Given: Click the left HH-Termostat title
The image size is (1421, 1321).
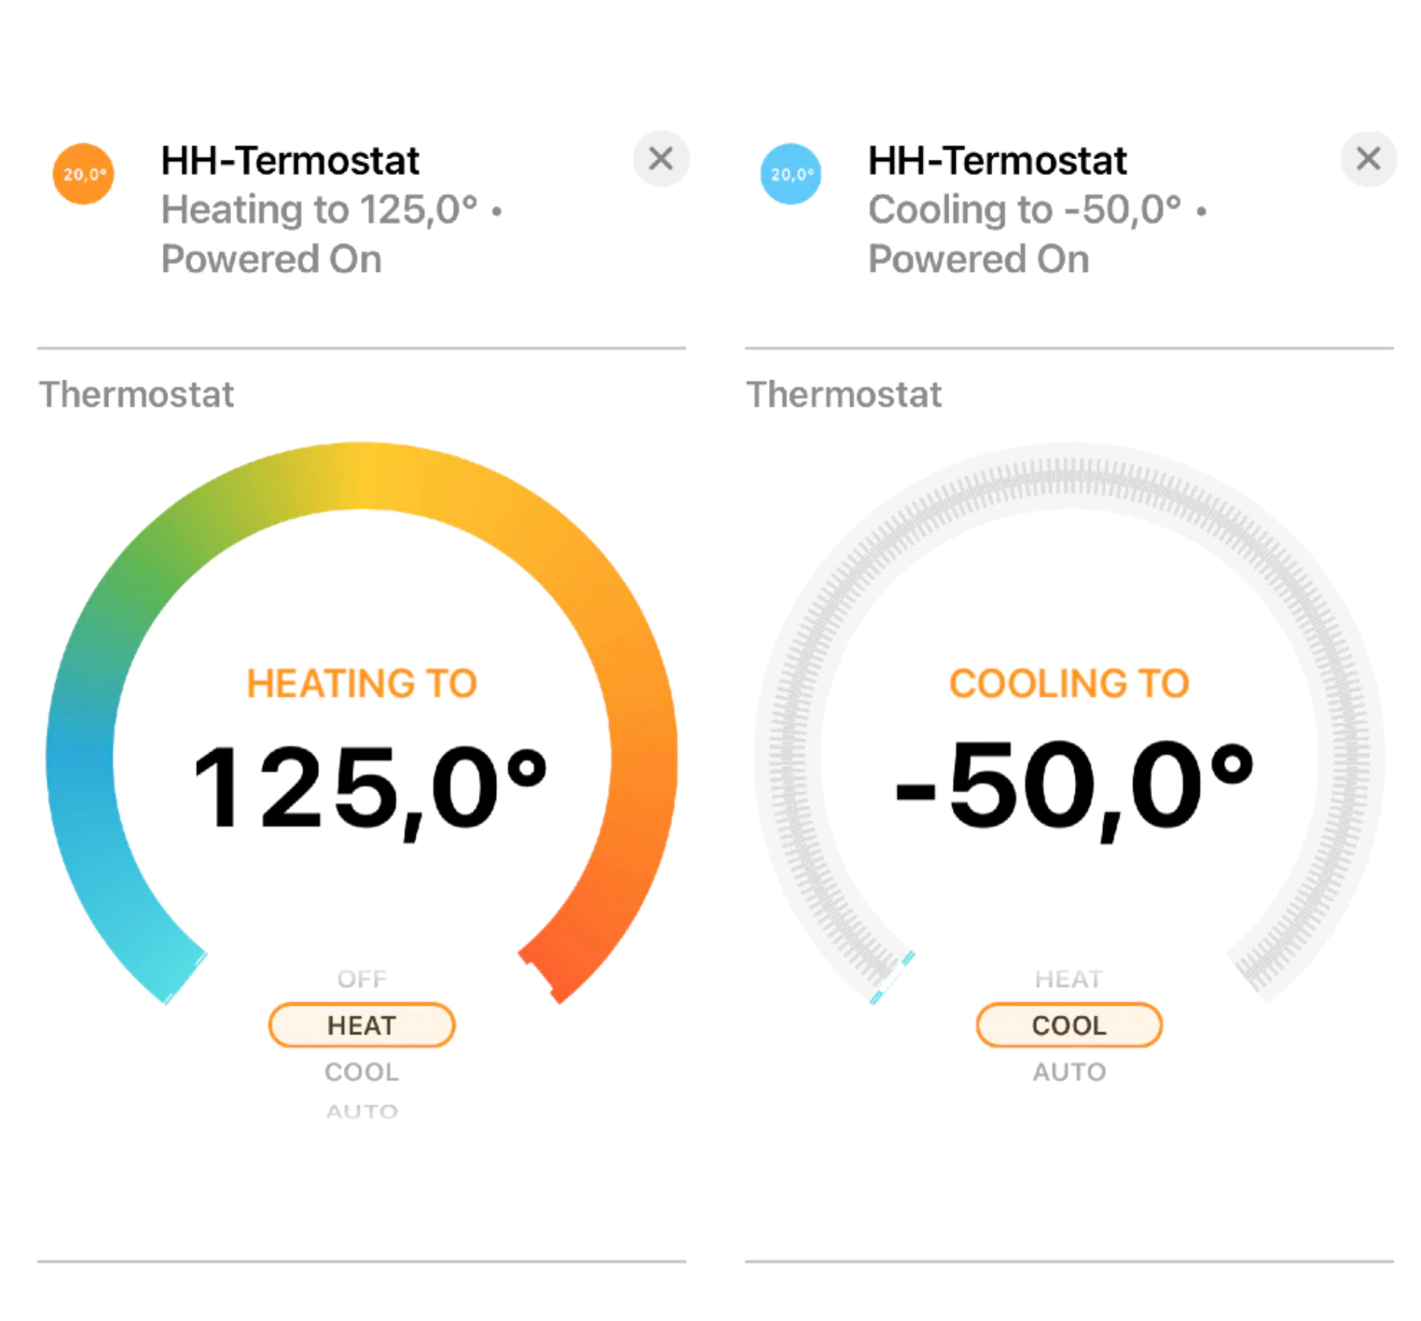Looking at the screenshot, I should coord(290,161).
